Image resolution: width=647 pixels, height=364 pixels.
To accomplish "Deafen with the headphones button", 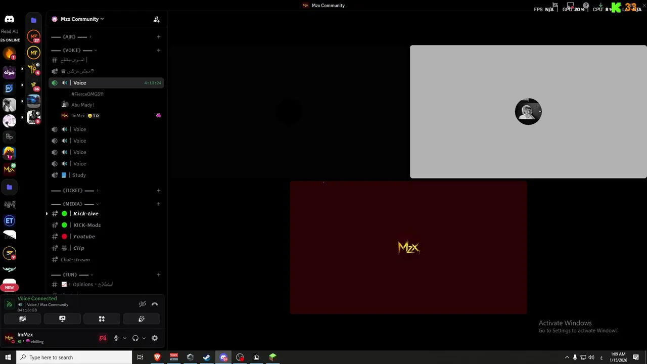I will click(135, 338).
